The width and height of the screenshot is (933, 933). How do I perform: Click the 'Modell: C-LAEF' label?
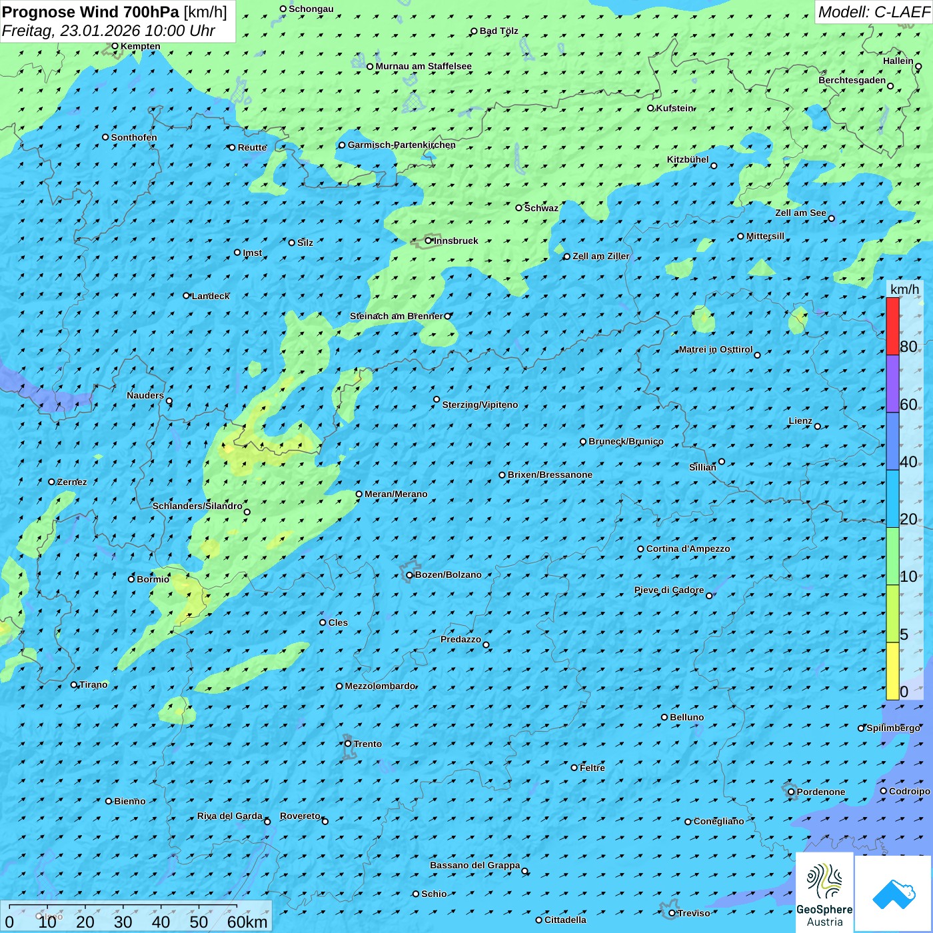[x=874, y=11]
